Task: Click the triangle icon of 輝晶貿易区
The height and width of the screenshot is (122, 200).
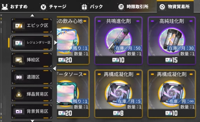Action: 19,94
